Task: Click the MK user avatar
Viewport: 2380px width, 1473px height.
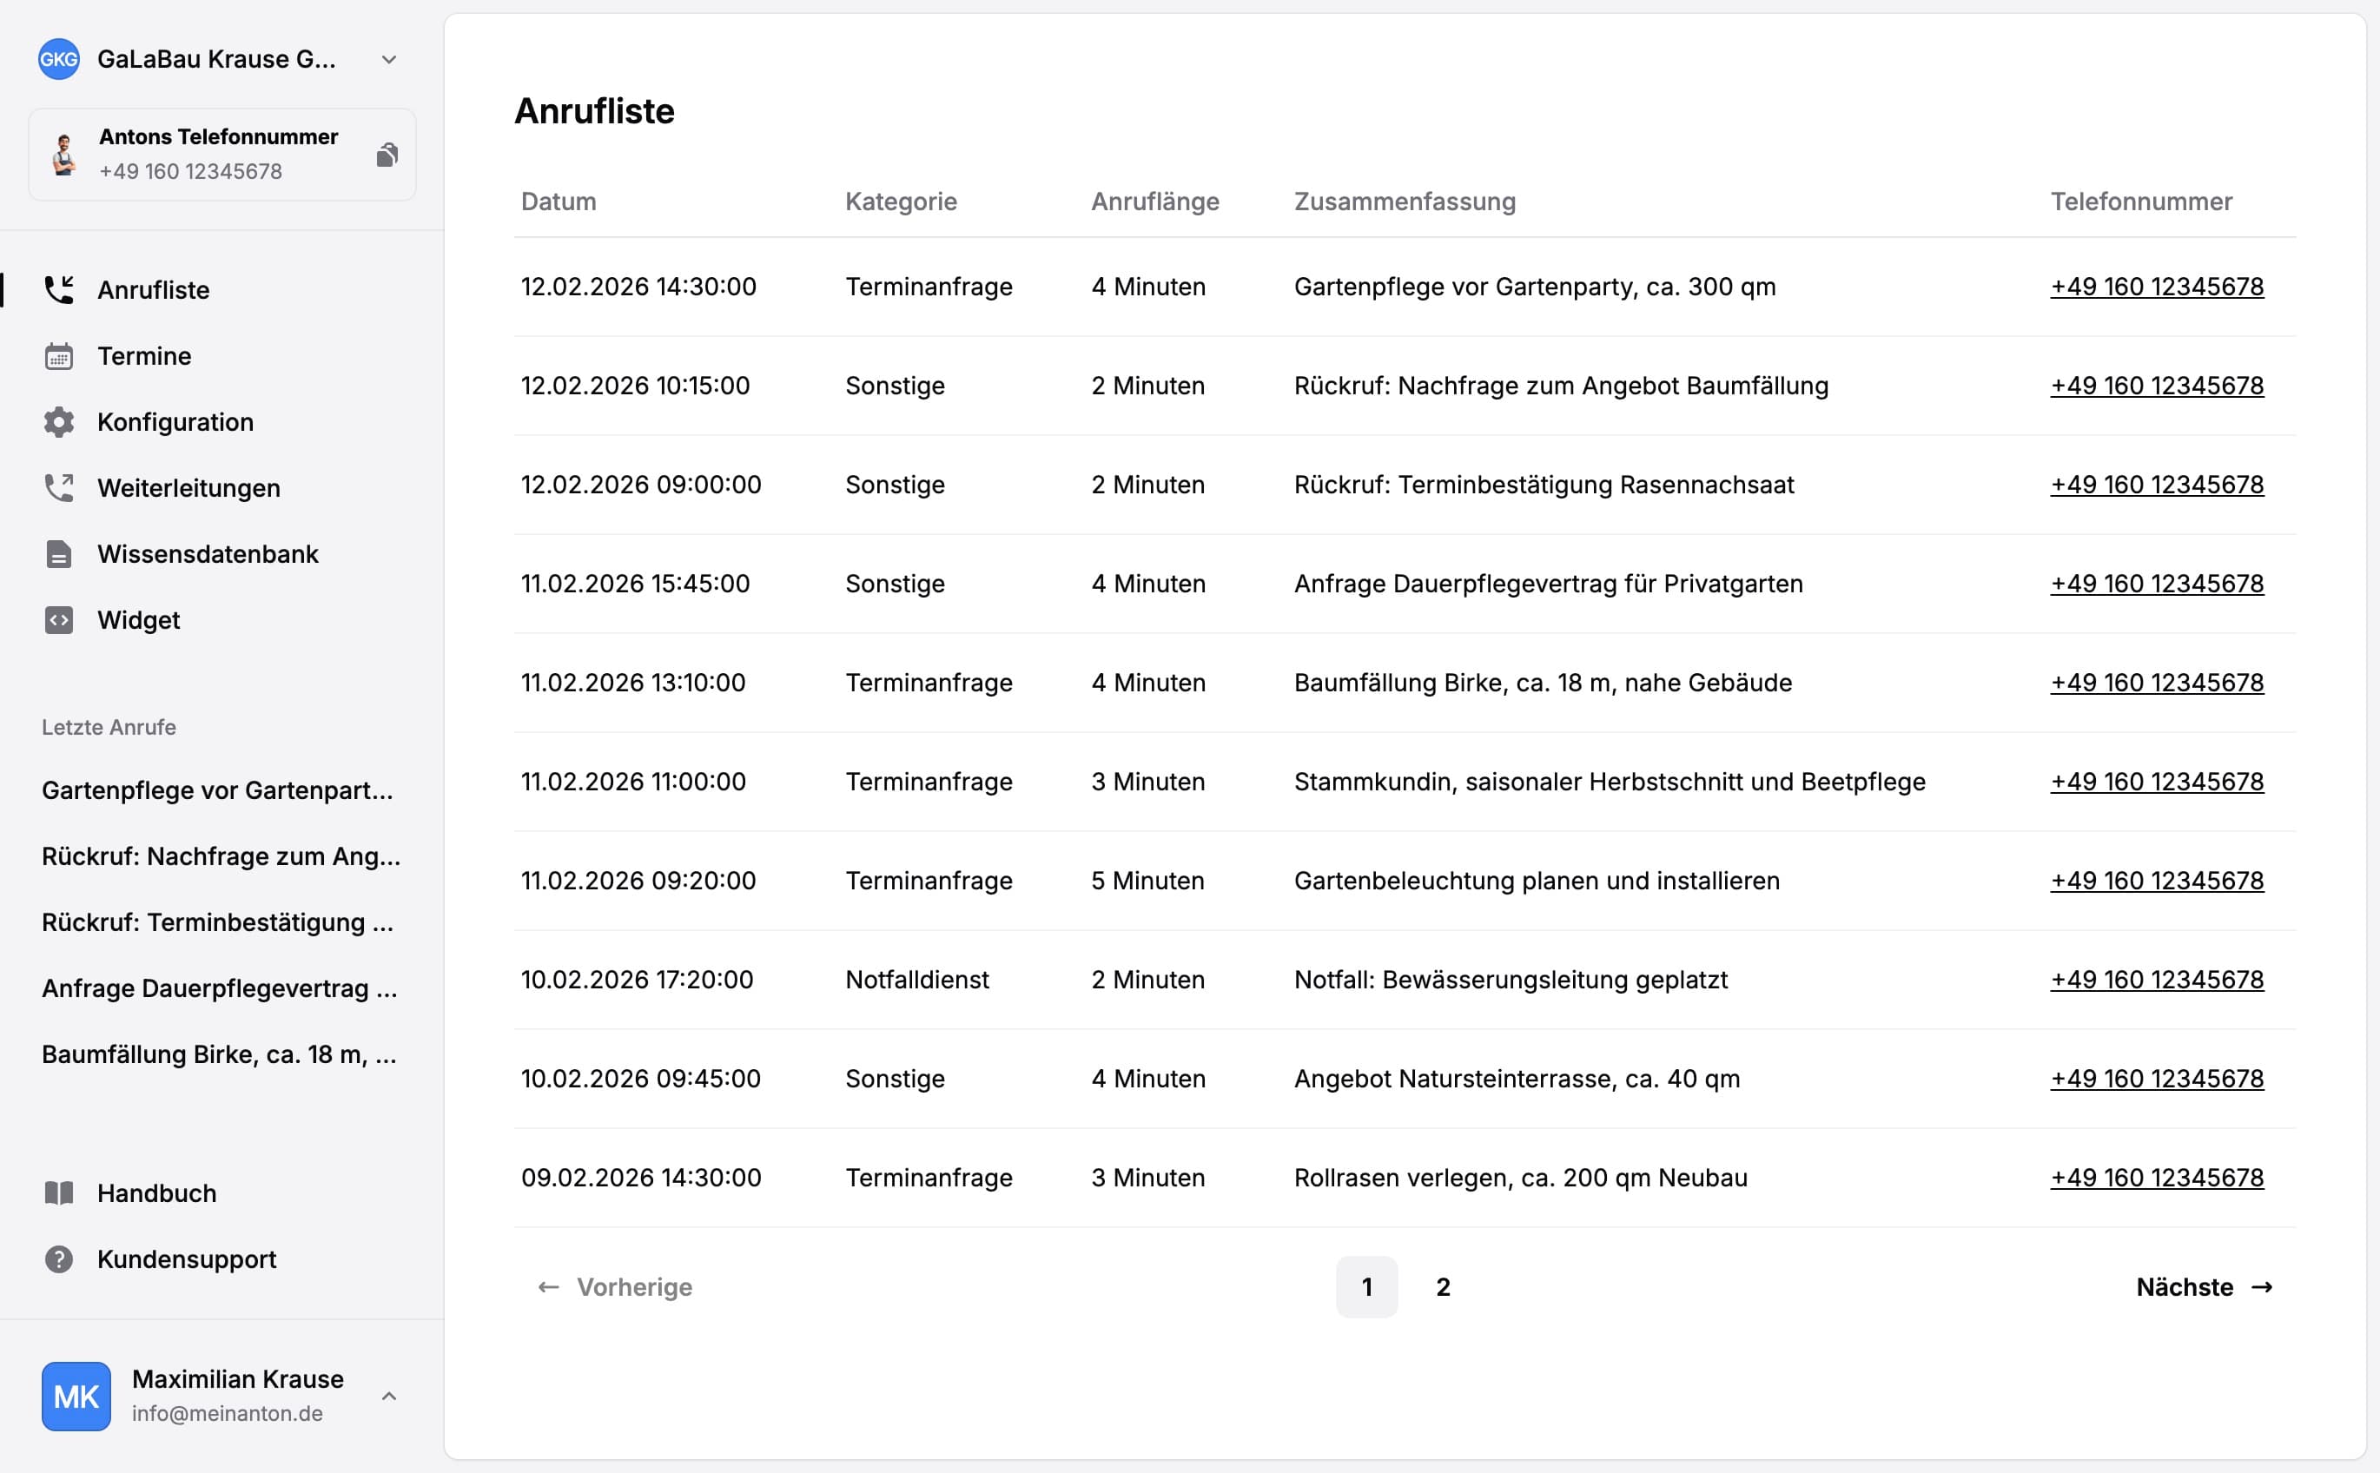Action: (76, 1396)
